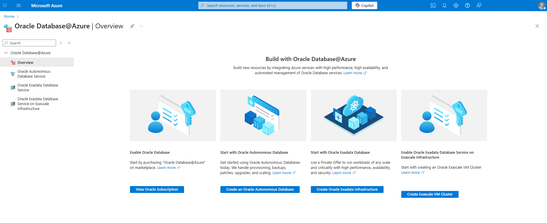Open Cloud Shell from the top bar
This screenshot has width=547, height=223.
click(433, 5)
